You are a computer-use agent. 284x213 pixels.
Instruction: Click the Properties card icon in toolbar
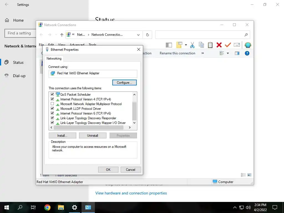(237, 45)
